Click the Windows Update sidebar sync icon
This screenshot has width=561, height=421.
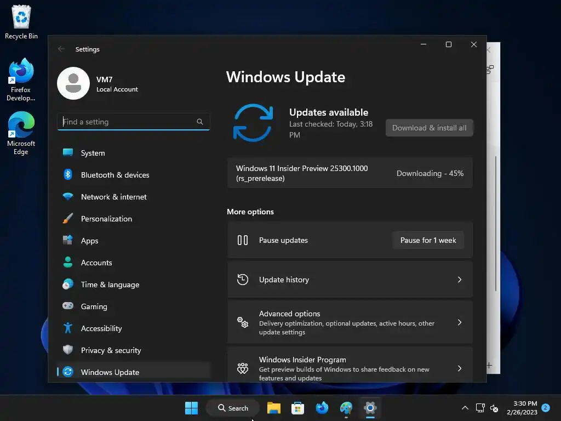67,372
